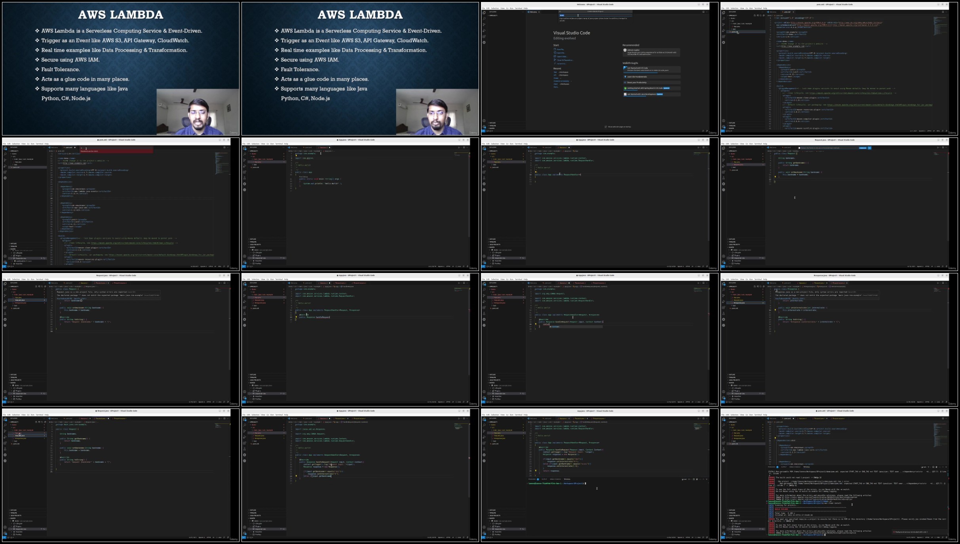Close the terminal panel in build-failure frame
Viewport: 960px width, 544px height.
pos(946,467)
